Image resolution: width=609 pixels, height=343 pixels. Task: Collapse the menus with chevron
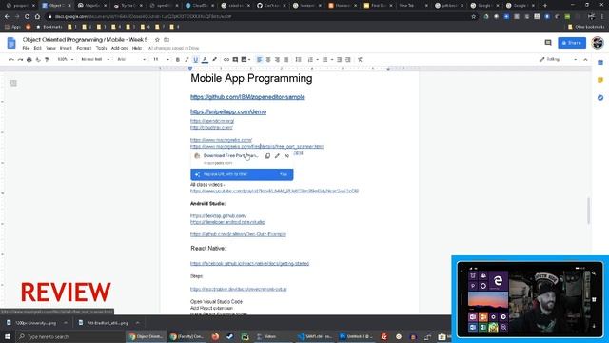click(x=586, y=59)
